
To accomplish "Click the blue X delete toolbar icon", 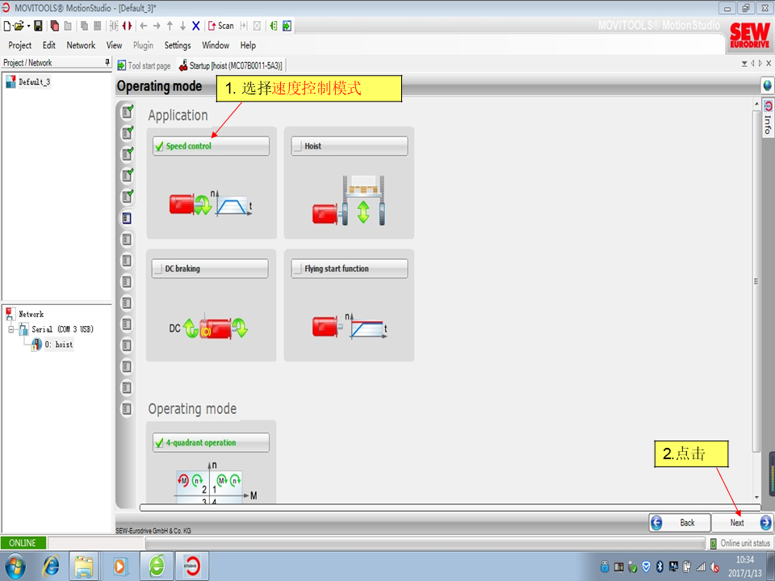I will (x=195, y=26).
